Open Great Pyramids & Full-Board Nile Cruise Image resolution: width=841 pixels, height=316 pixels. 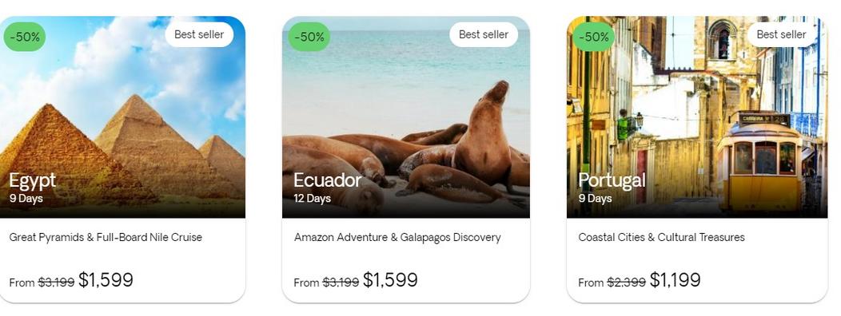pyautogui.click(x=106, y=237)
